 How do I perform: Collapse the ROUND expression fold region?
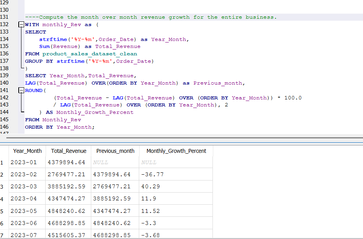click(21, 90)
